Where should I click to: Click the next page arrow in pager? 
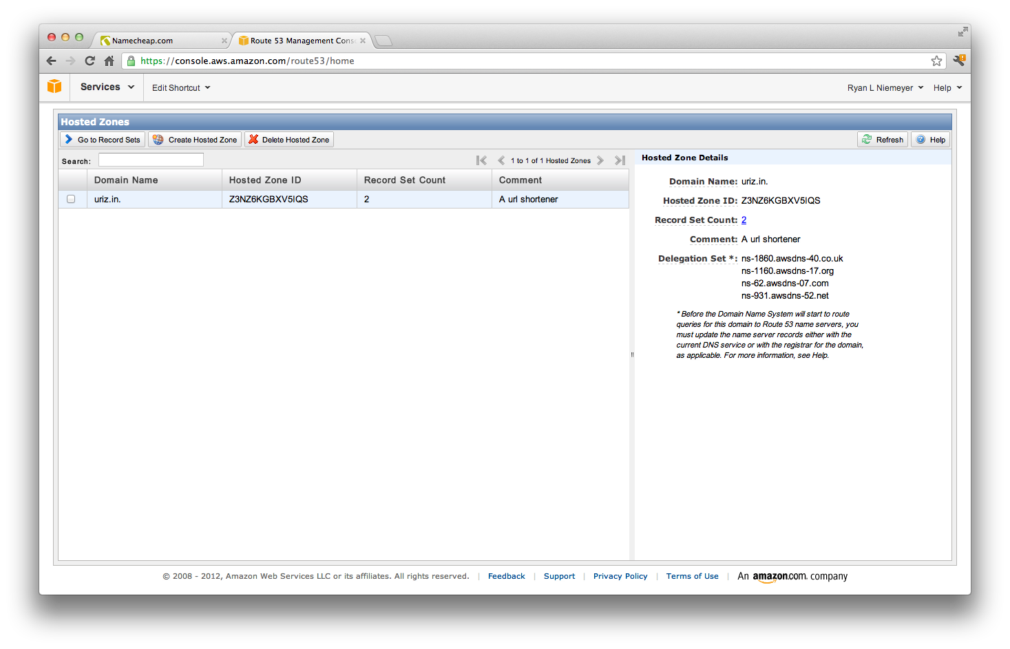point(600,160)
